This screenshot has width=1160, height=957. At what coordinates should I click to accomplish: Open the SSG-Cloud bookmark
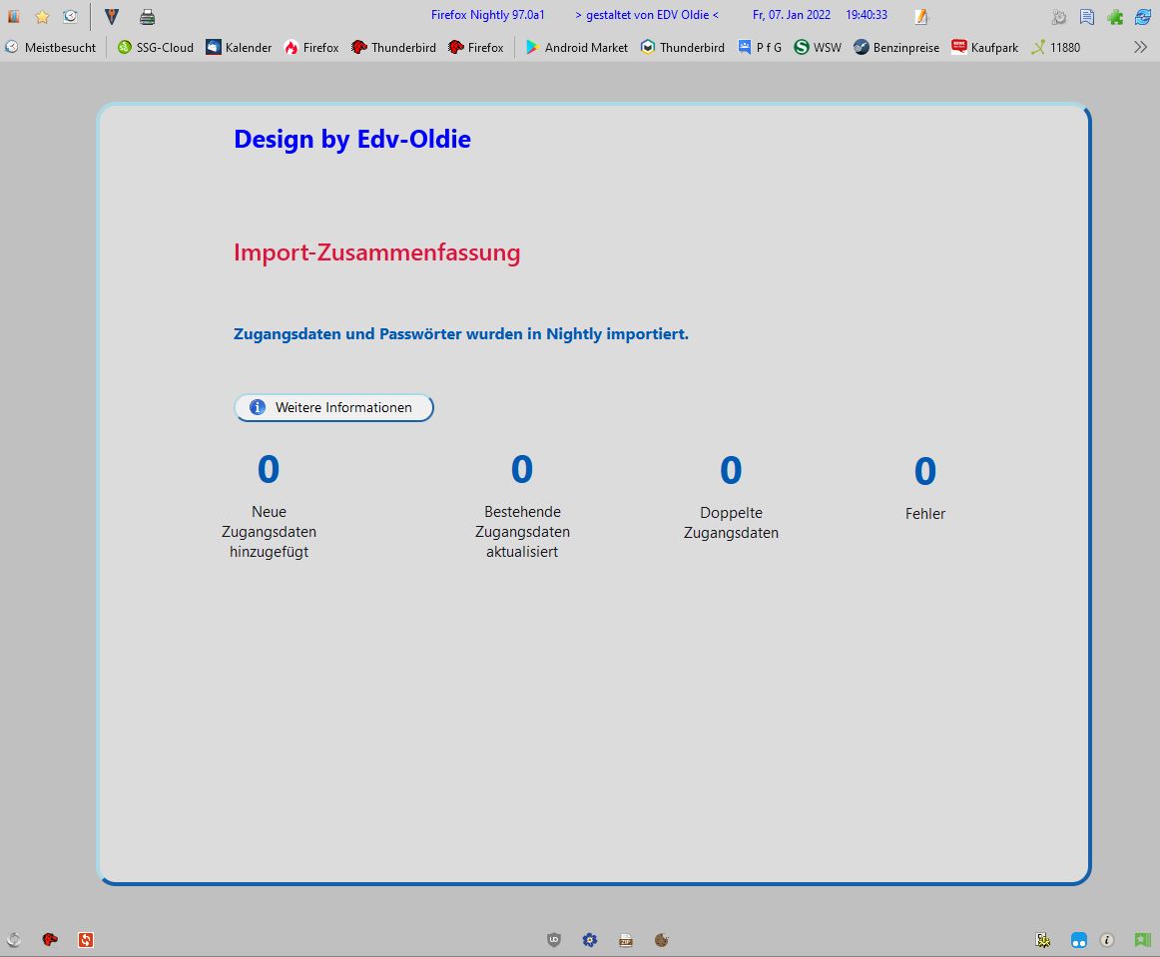[x=156, y=47]
